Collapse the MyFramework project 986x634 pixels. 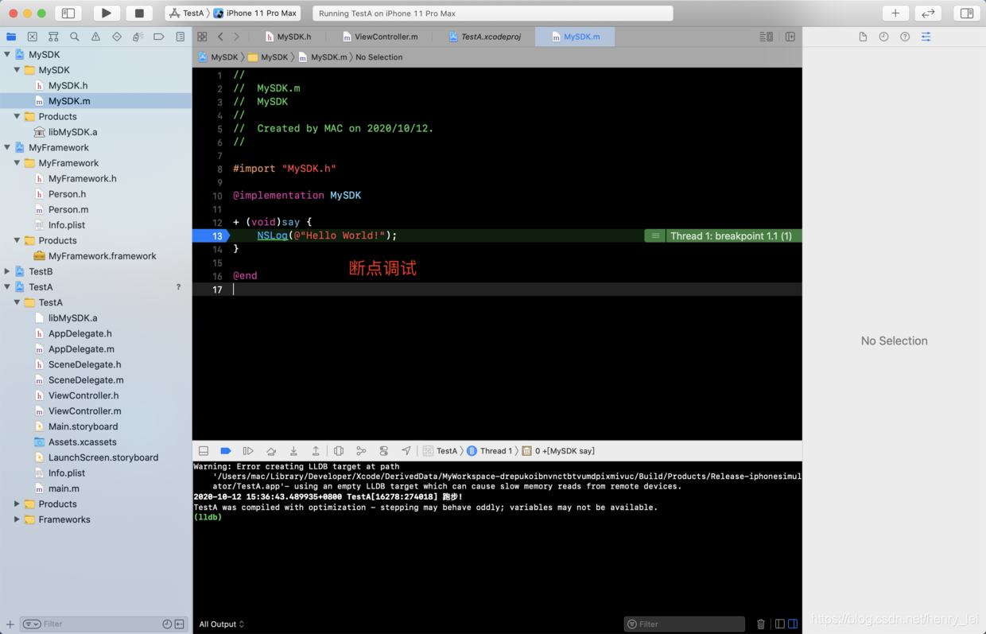7,147
